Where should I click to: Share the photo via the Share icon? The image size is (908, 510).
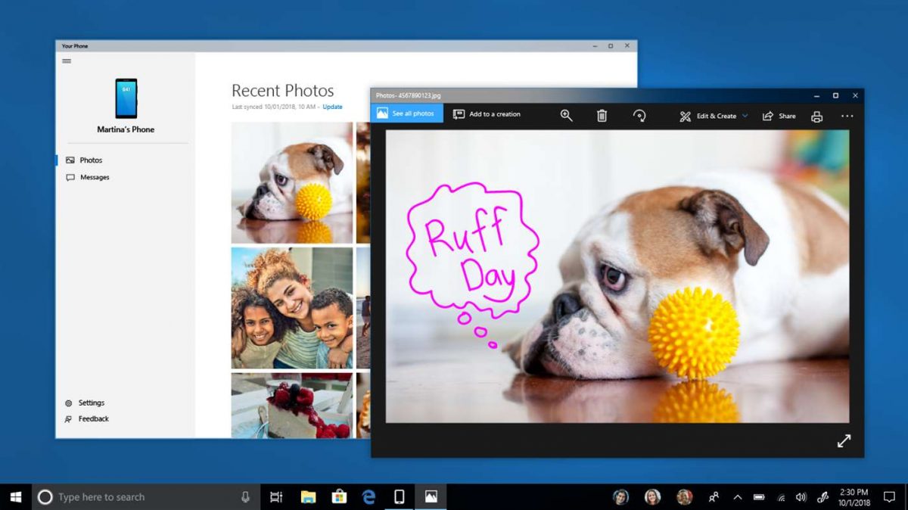pyautogui.click(x=779, y=115)
